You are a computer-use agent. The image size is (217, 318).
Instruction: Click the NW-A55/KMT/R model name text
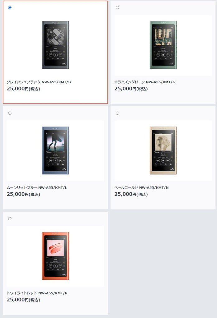click(x=53, y=293)
